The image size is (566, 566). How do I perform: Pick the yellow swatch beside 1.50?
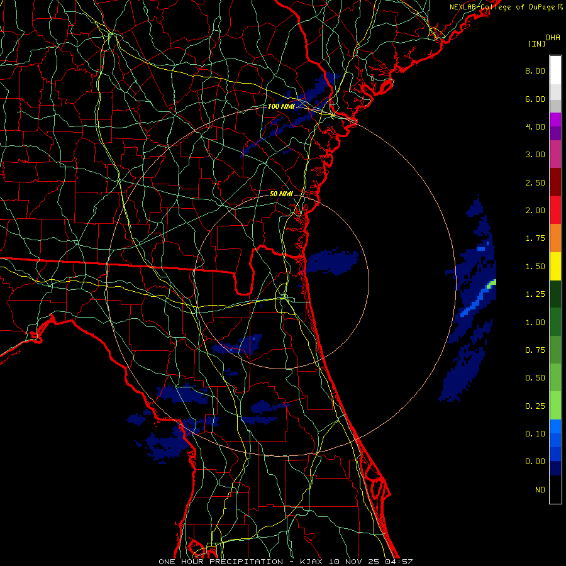[x=555, y=266]
